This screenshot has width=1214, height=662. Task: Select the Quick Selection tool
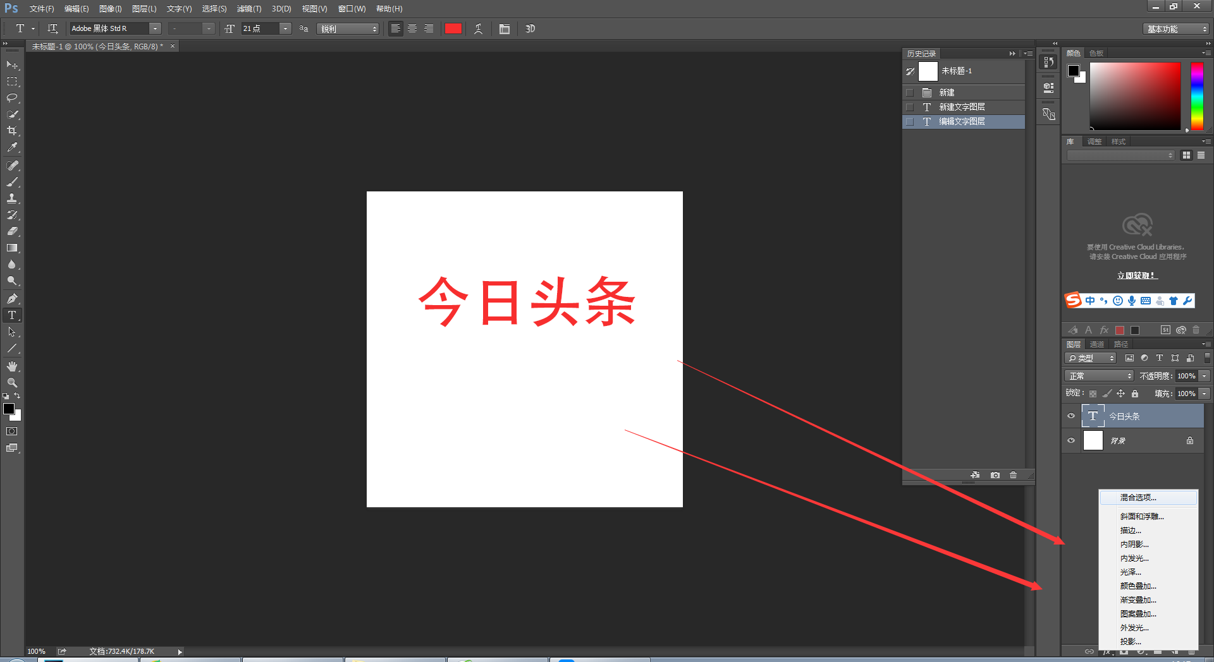(x=12, y=114)
